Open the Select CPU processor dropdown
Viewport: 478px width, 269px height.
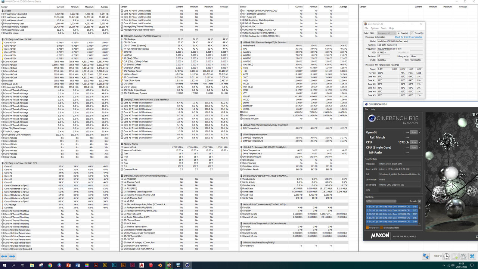coord(387,33)
